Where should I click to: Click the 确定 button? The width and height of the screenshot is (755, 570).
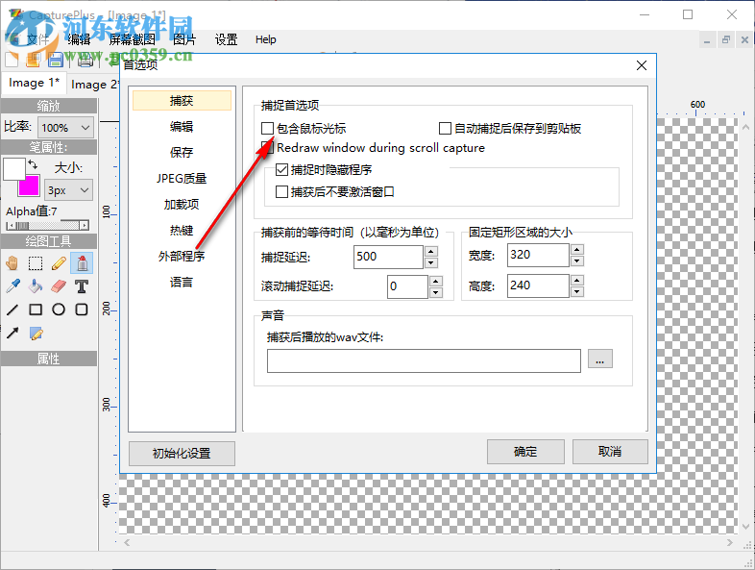coord(525,452)
